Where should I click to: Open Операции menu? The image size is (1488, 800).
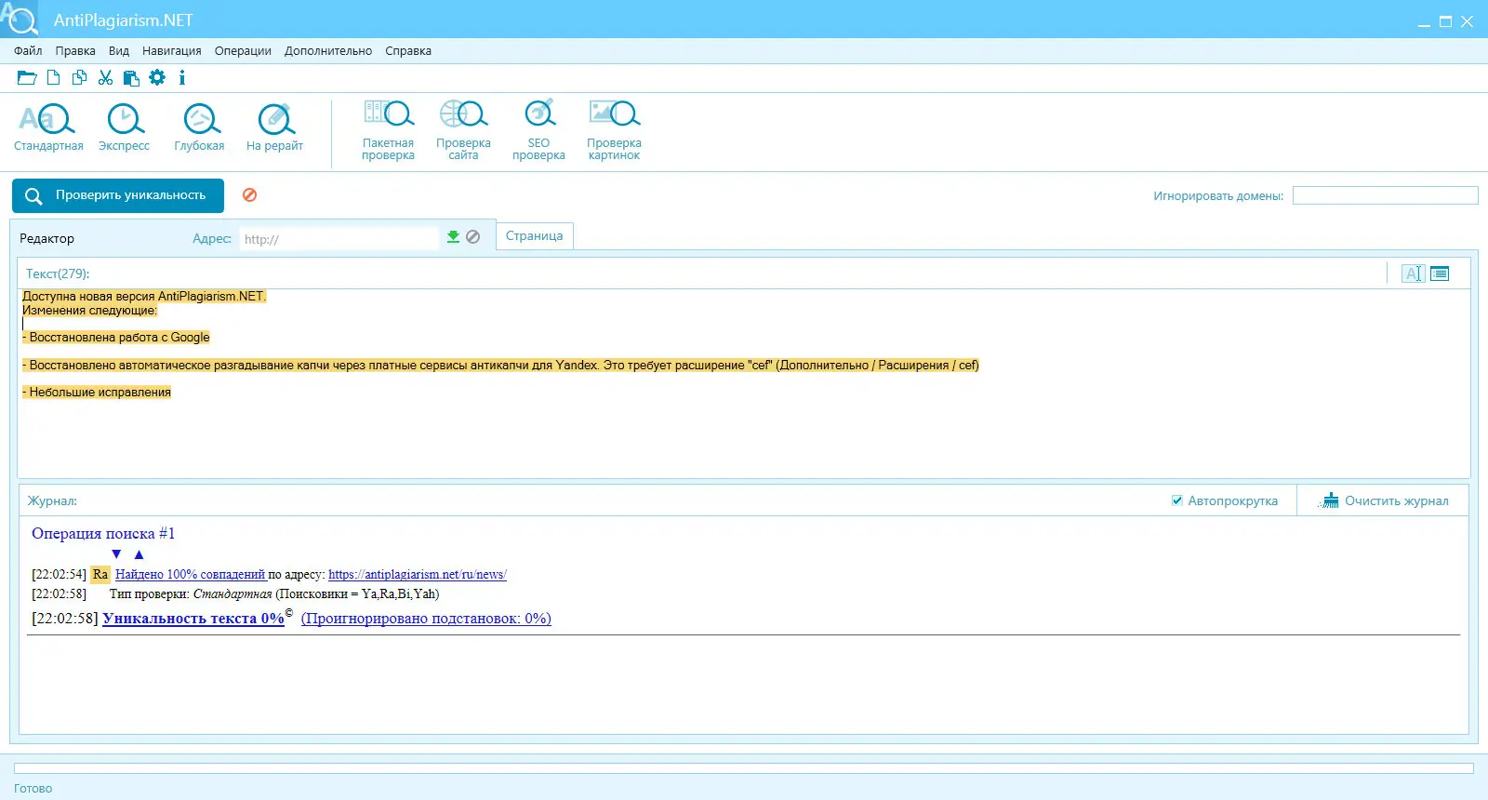[243, 51]
